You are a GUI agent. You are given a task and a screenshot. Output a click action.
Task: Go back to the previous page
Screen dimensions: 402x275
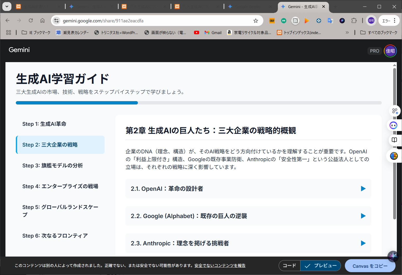pyautogui.click(x=8, y=21)
